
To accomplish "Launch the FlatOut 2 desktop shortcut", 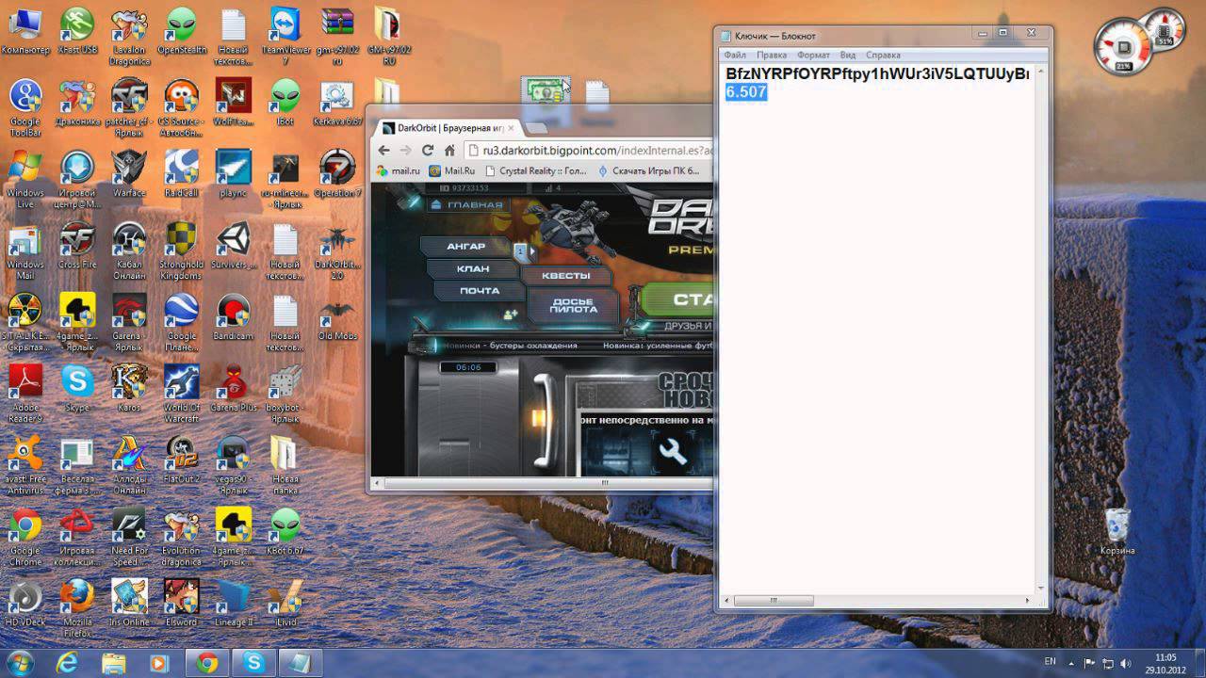I will tap(181, 460).
